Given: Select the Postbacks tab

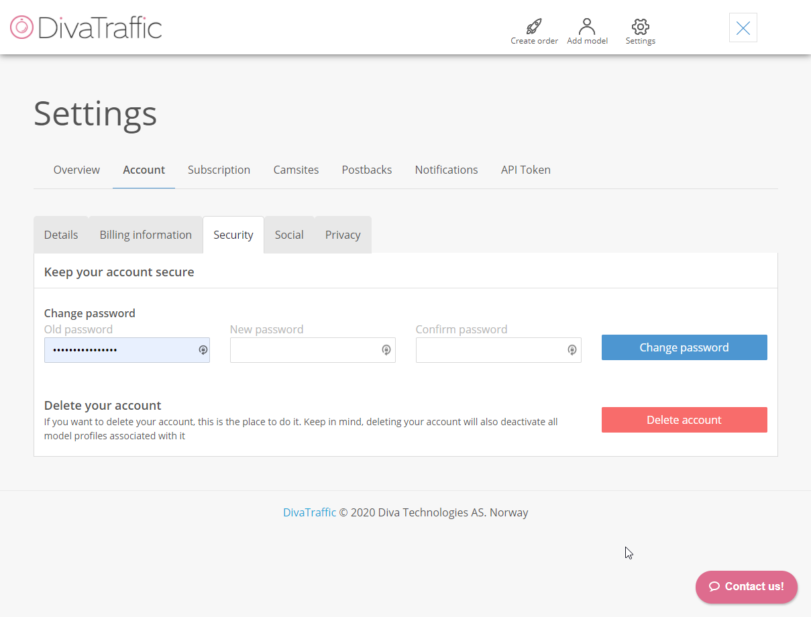Looking at the screenshot, I should (x=366, y=170).
